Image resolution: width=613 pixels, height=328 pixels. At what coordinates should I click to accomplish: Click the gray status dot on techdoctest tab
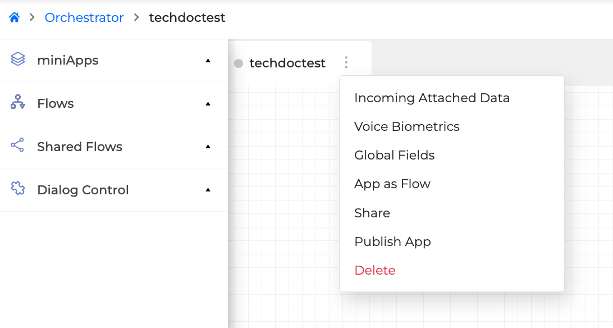coord(239,63)
